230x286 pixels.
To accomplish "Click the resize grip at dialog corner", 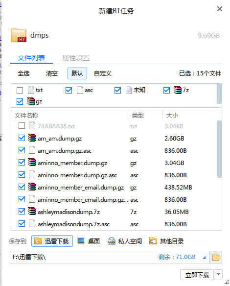I will [x=227, y=282].
